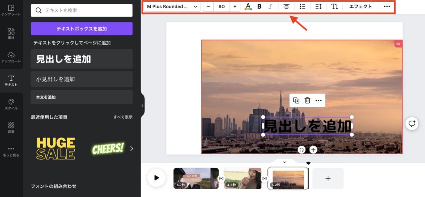Hide the timeline with down chevron

284,162
